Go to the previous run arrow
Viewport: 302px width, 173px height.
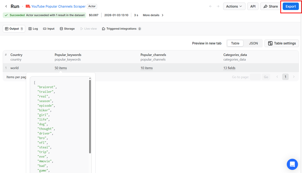[211, 6]
